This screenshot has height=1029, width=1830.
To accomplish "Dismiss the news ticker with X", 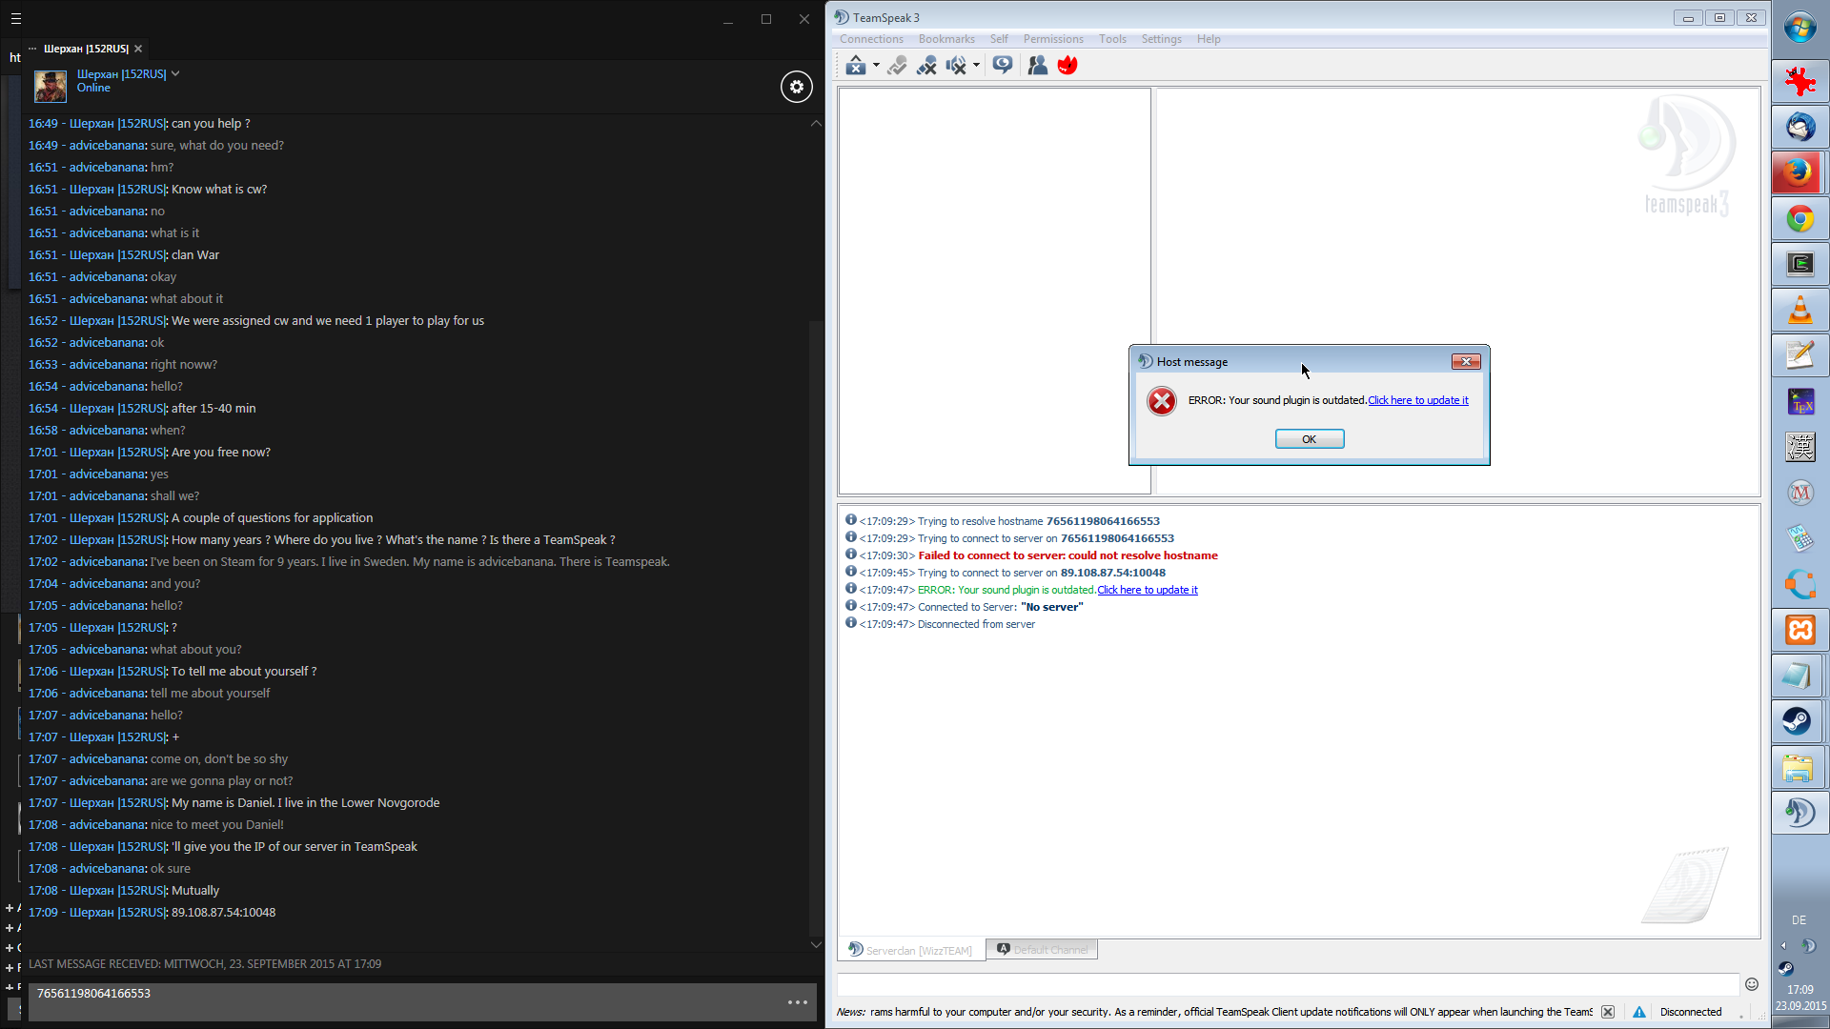I will (x=1608, y=1012).
